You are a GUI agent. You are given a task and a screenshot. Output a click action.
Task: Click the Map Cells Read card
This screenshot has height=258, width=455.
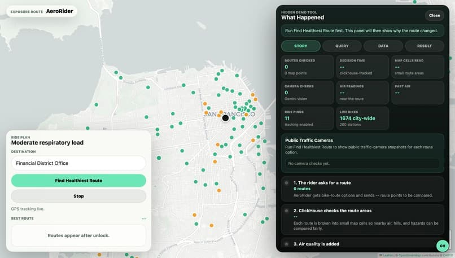(x=418, y=67)
